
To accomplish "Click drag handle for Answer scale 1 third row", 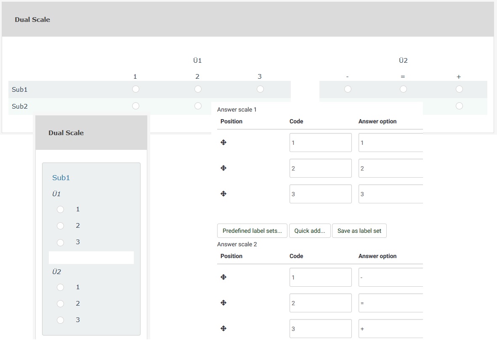I will (223, 194).
